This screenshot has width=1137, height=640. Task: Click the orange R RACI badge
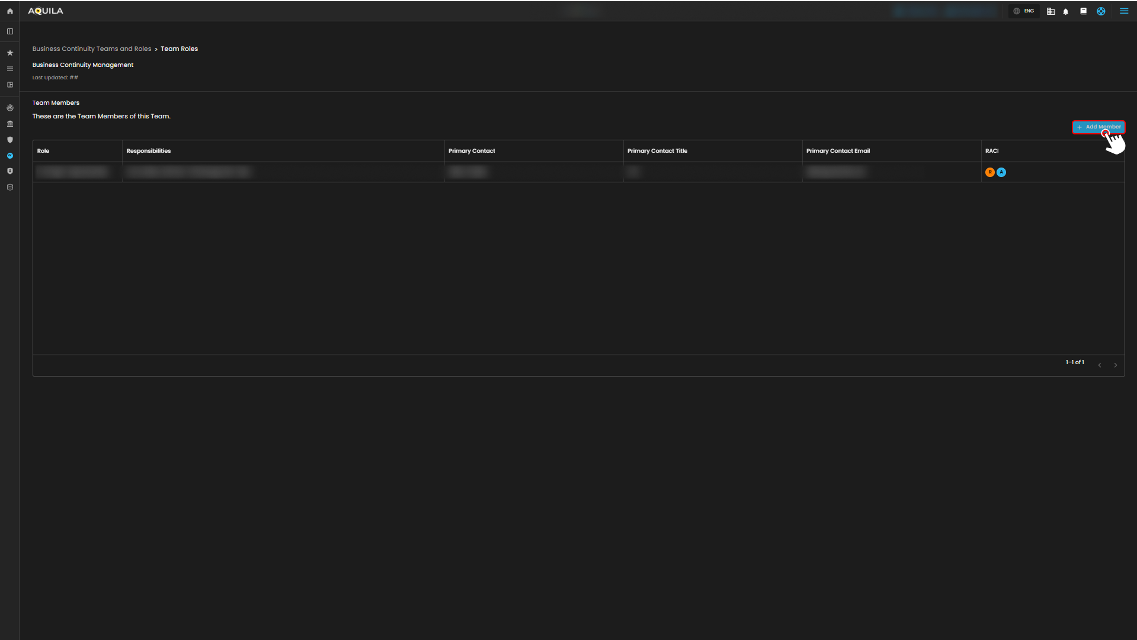pyautogui.click(x=989, y=172)
